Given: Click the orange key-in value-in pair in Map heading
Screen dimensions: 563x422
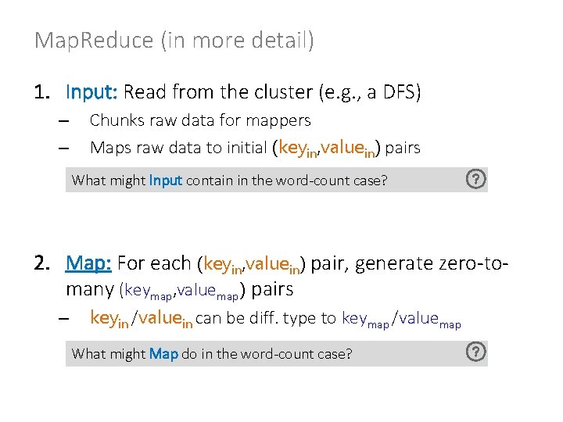Looking at the screenshot, I should tap(251, 264).
